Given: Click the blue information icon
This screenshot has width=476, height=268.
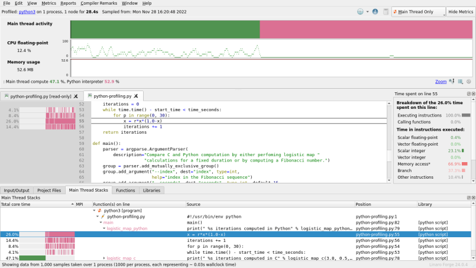Looking at the screenshot, I should pyautogui.click(x=375, y=12).
